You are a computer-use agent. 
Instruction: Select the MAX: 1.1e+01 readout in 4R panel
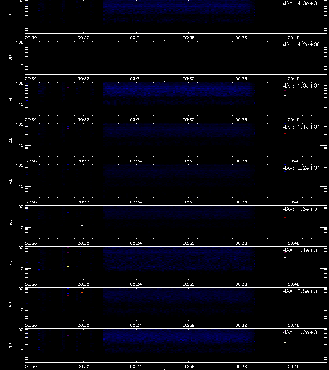[301, 127]
